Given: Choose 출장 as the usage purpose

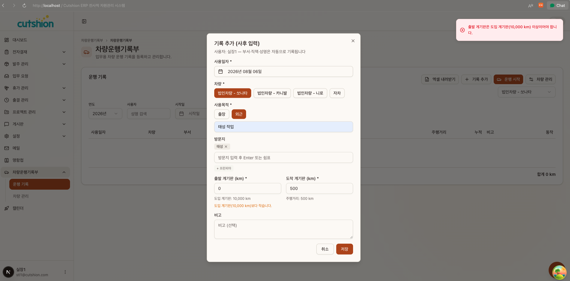Looking at the screenshot, I should (x=222, y=114).
